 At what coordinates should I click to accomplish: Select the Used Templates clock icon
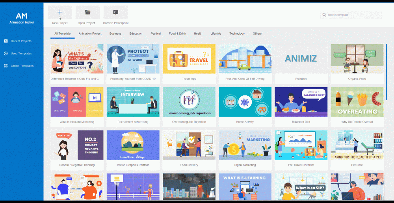point(6,53)
